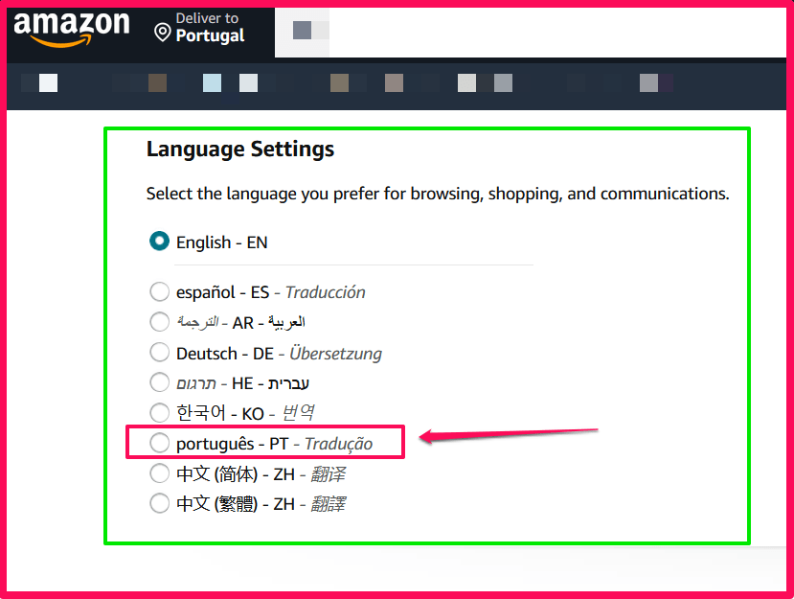794x599 pixels.
Task: Click the pale square icon beside the blue one
Action: click(x=246, y=82)
